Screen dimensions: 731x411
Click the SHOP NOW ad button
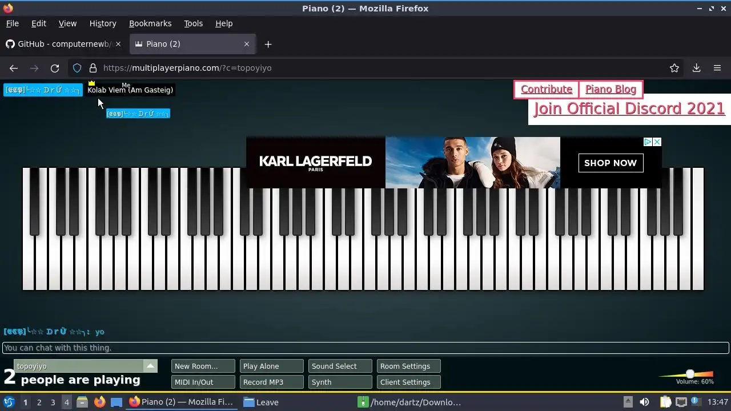pyautogui.click(x=610, y=163)
